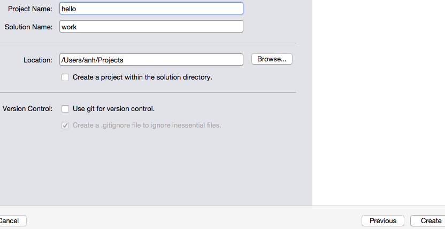
Task: Click the Solution Name field containing work
Action: point(151,27)
